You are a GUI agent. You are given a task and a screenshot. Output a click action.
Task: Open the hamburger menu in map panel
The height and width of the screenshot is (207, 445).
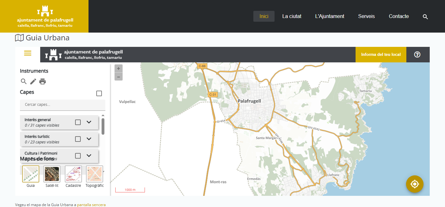(28, 53)
